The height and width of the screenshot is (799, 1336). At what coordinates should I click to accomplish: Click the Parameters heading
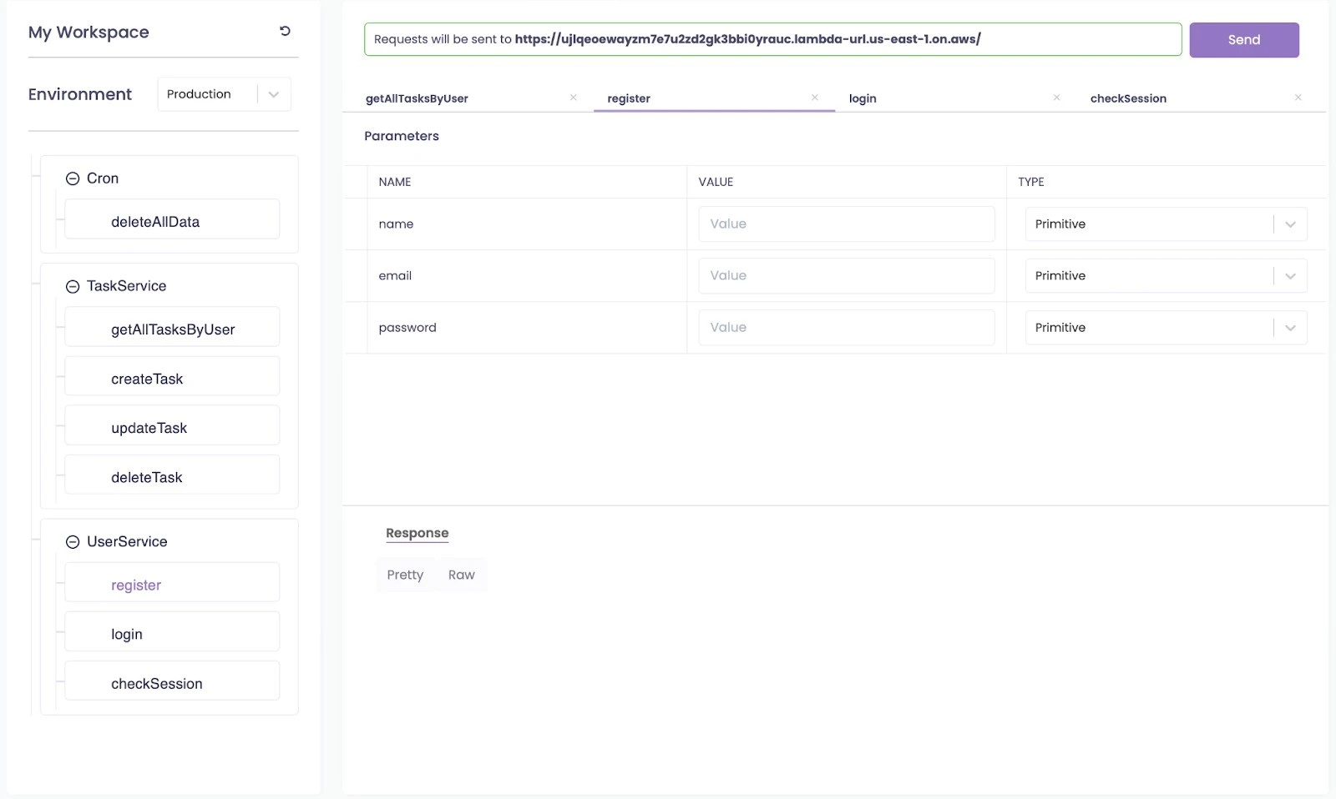pyautogui.click(x=402, y=136)
